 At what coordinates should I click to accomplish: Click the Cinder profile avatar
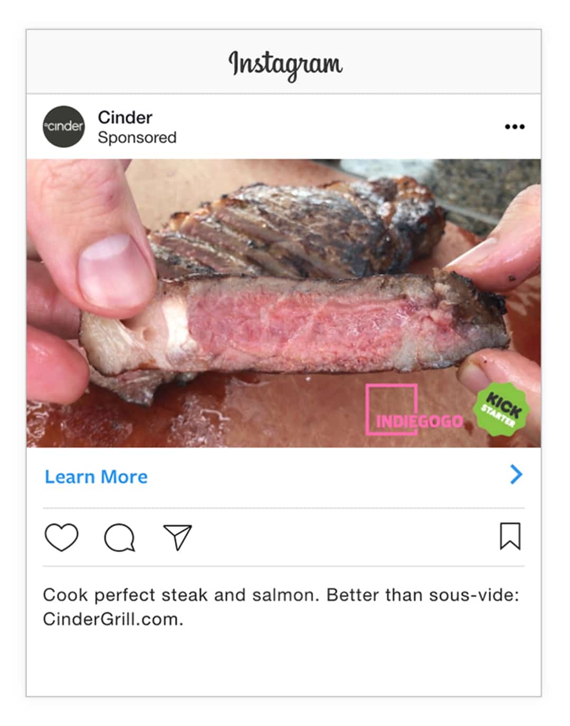[63, 127]
